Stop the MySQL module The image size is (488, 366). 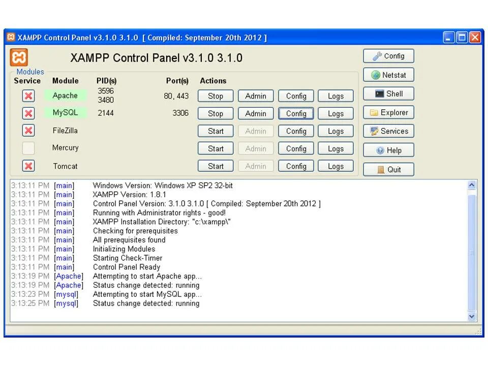[x=216, y=113]
